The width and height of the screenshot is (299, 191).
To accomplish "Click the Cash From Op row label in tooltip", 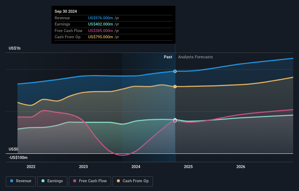I will point(67,37).
